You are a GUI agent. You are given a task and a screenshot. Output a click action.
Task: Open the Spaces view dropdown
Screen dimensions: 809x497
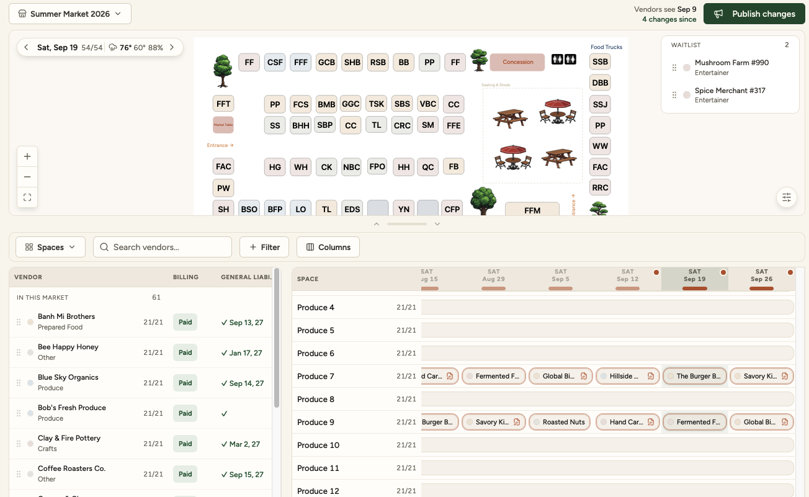tap(50, 247)
